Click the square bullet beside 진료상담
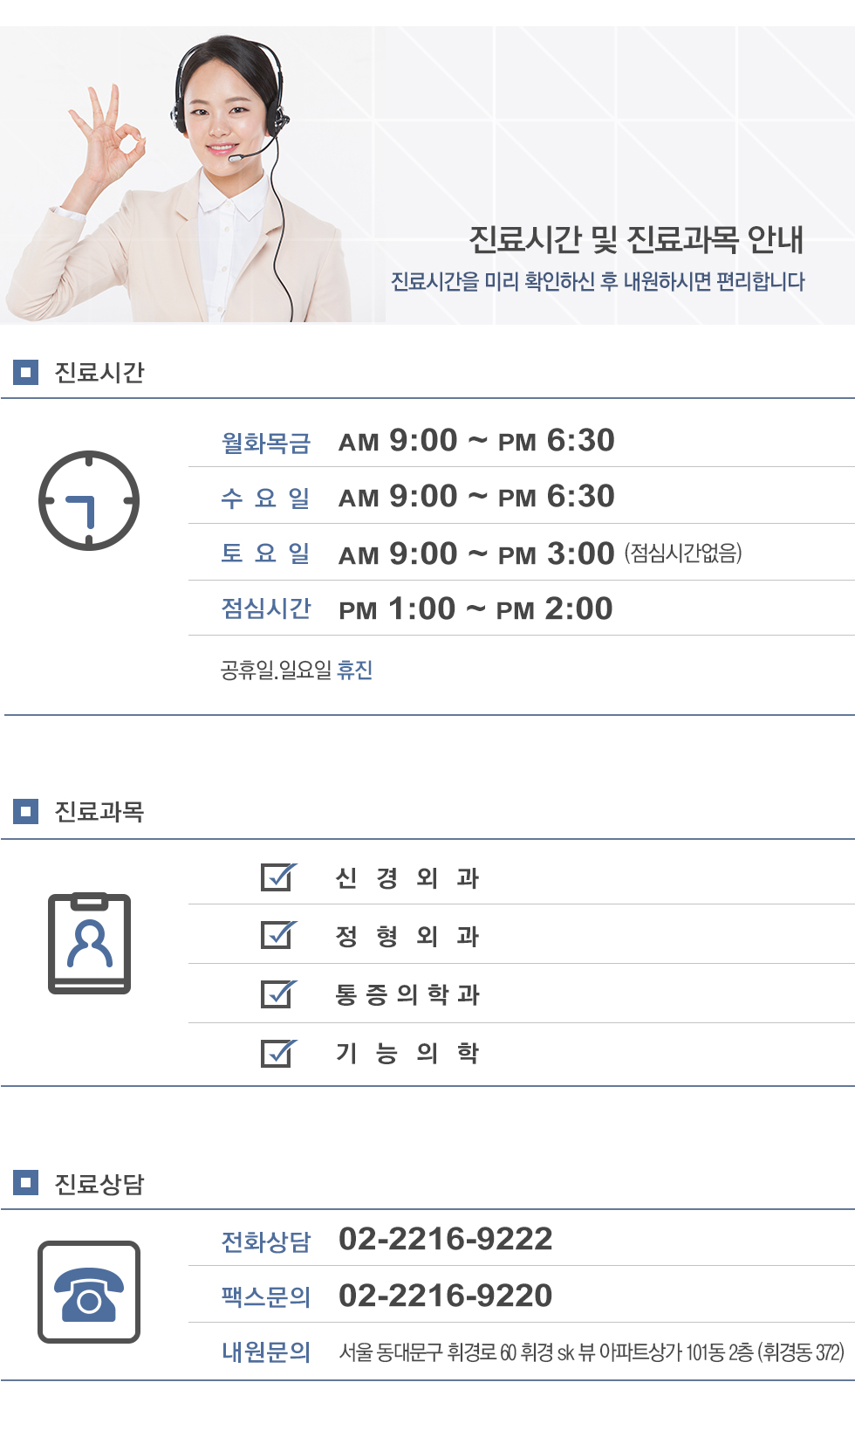Viewport: 855px width, 1451px height. pos(26,1183)
